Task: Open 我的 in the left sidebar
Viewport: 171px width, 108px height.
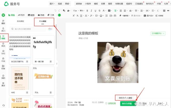Action: [x=3, y=77]
